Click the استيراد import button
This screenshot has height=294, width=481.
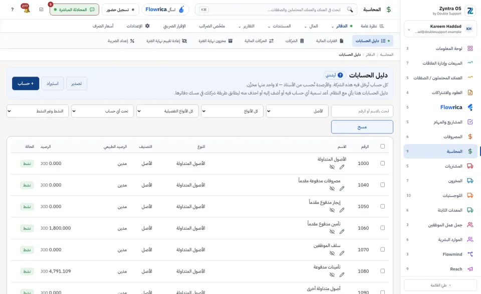coord(53,83)
